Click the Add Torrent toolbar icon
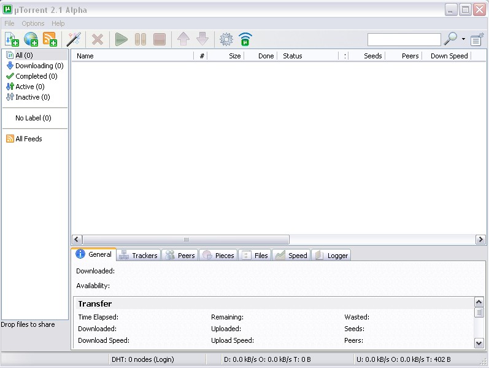Image resolution: width=489 pixels, height=368 pixels. coord(12,39)
